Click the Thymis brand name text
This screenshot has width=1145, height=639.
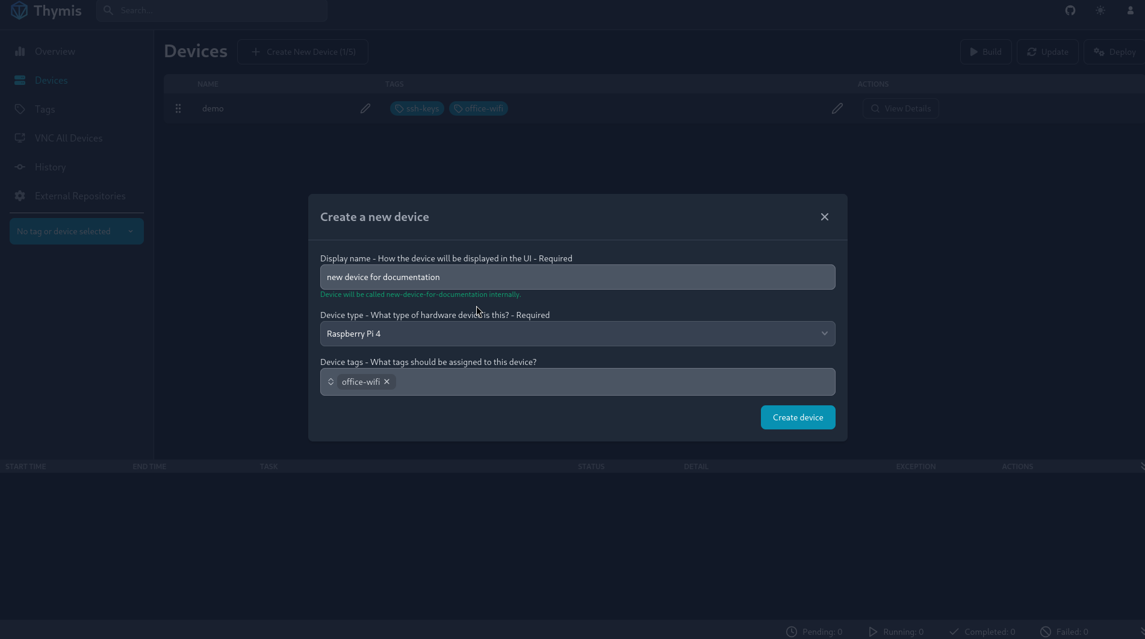58,10
